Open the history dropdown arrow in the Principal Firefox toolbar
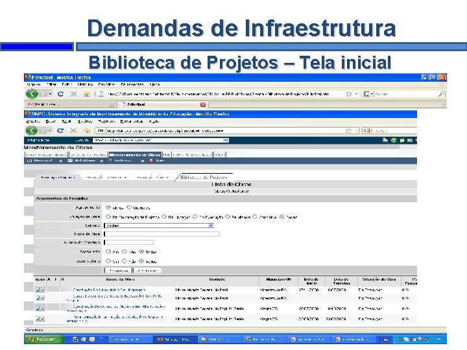Screen dimensions: 467x350 [50, 94]
